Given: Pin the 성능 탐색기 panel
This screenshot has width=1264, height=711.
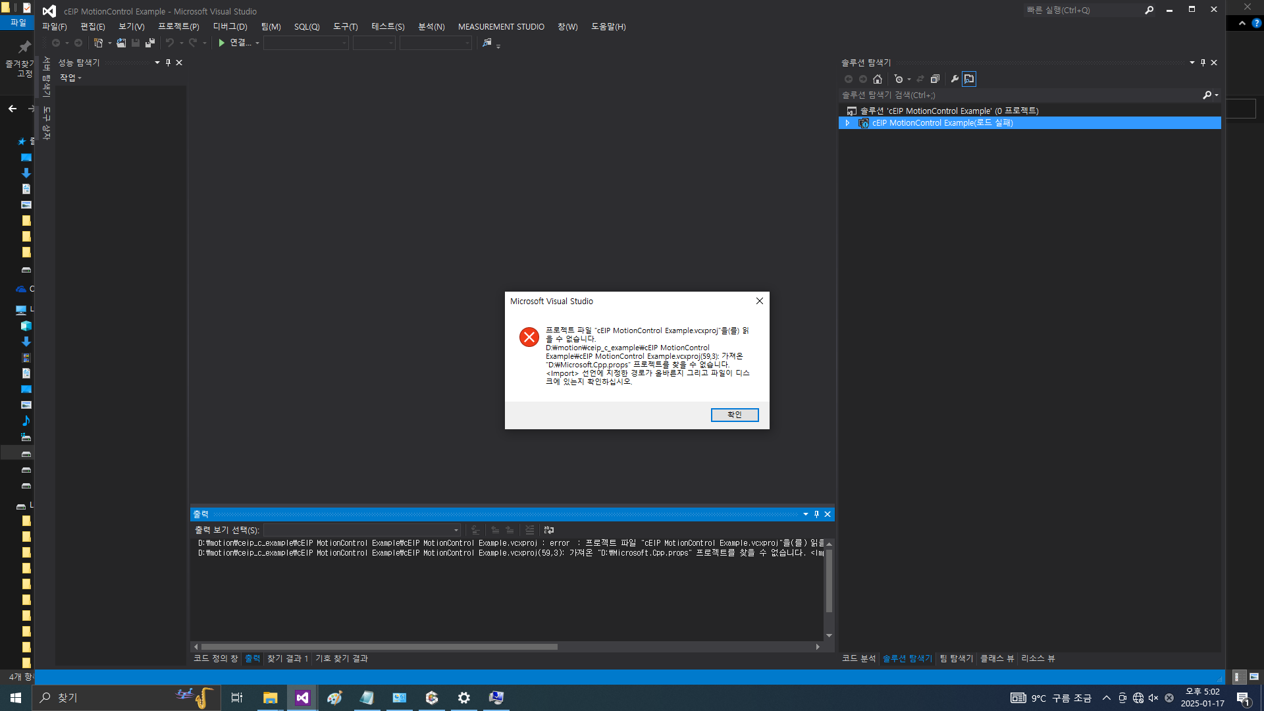Looking at the screenshot, I should pyautogui.click(x=168, y=63).
